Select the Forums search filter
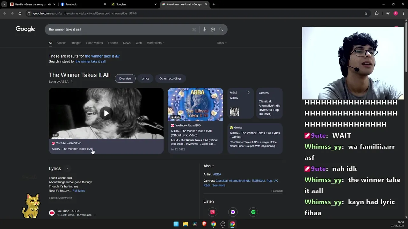The width and height of the screenshot is (408, 229). pos(113,43)
